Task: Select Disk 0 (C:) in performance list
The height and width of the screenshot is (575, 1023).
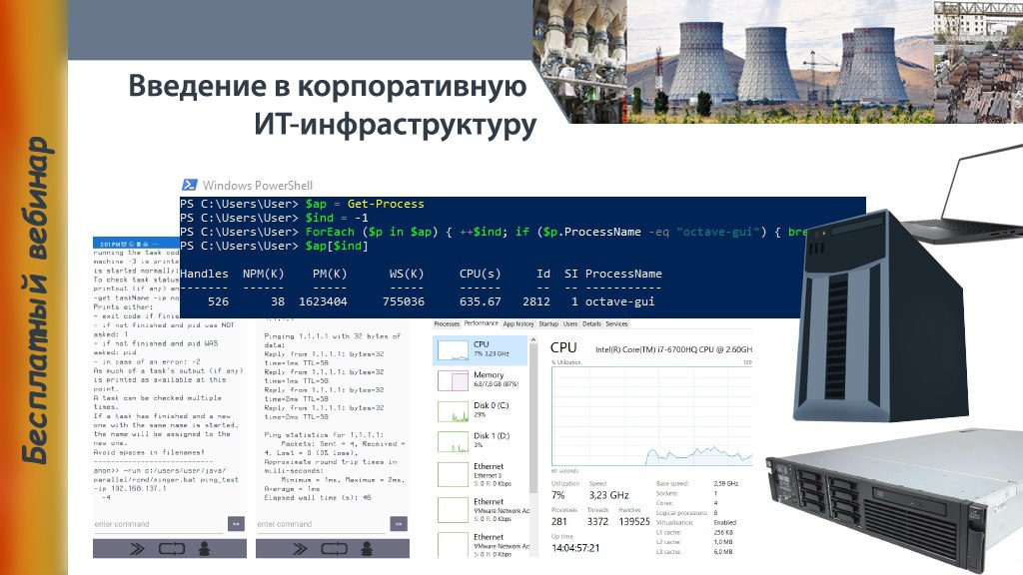Action: click(x=481, y=410)
